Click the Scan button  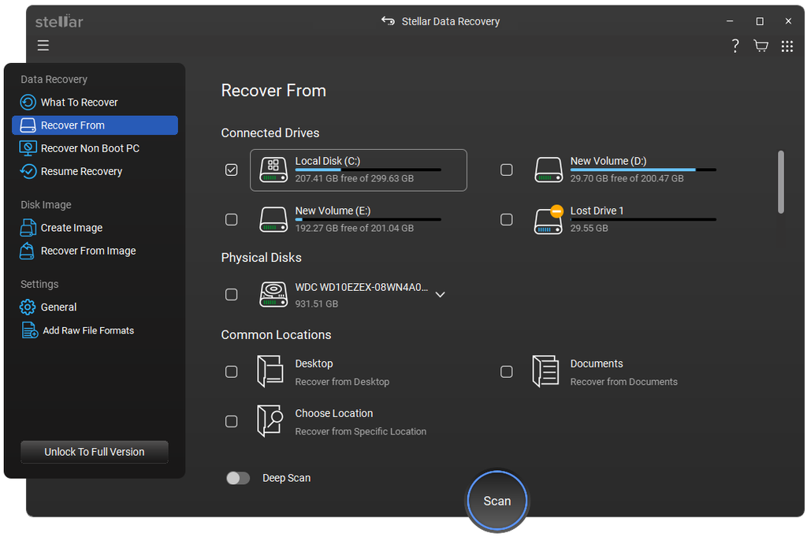[497, 501]
